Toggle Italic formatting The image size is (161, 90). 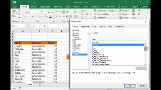click(x=29, y=16)
